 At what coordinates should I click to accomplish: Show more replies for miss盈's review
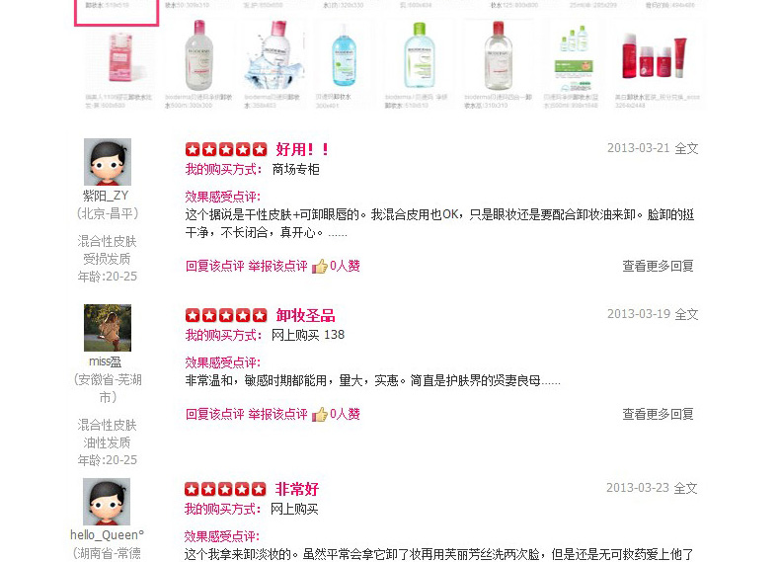(x=658, y=414)
